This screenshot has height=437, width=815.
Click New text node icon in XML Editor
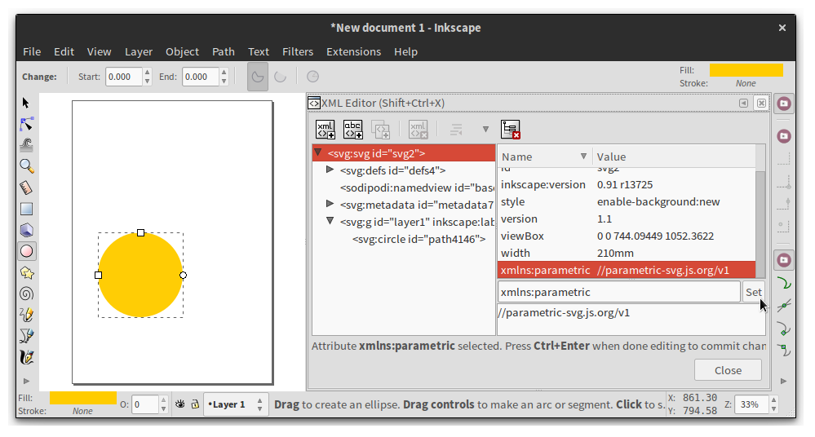tap(353, 130)
